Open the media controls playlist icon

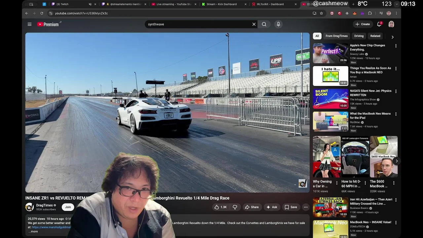[x=381, y=13]
